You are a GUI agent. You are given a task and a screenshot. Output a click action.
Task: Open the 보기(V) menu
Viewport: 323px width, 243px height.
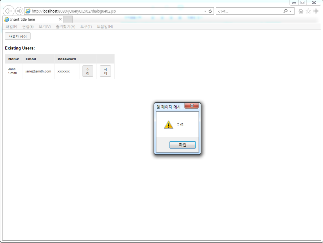[x=45, y=26]
